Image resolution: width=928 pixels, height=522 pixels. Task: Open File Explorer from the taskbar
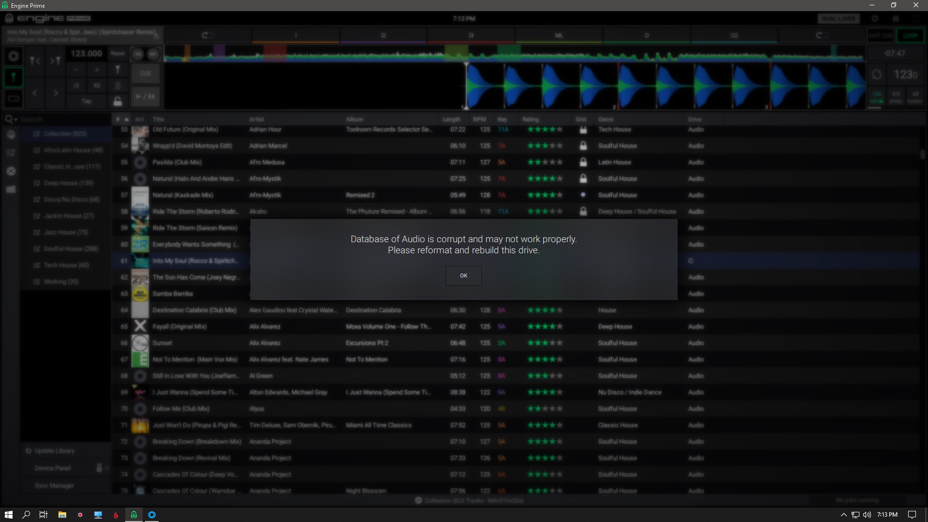pos(62,515)
